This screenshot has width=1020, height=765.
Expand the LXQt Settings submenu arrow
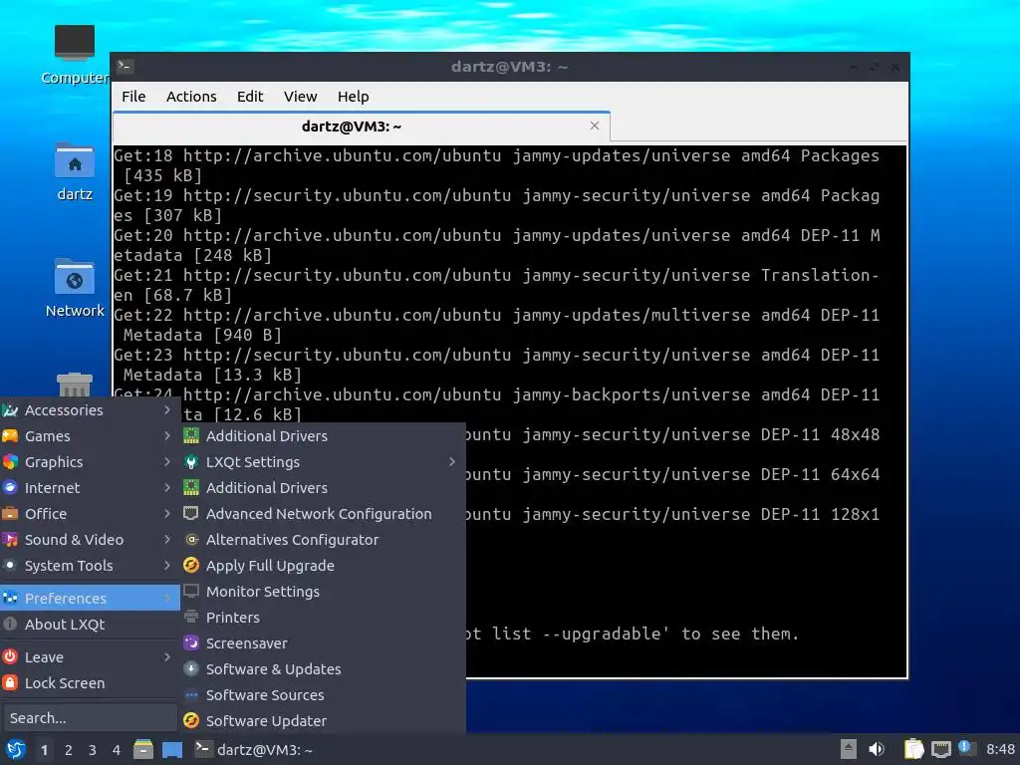tap(452, 462)
